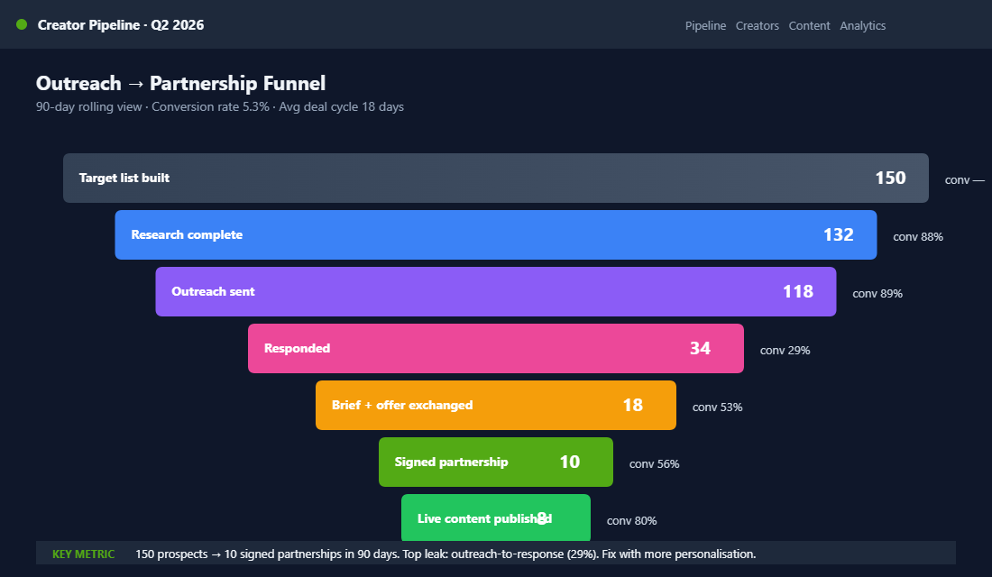The image size is (992, 577).
Task: Click the KEY METRIC label
Action: 83,554
